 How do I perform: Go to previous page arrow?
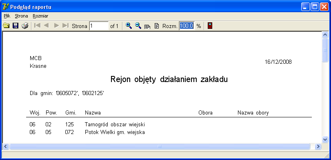pyautogui.click(x=46, y=26)
